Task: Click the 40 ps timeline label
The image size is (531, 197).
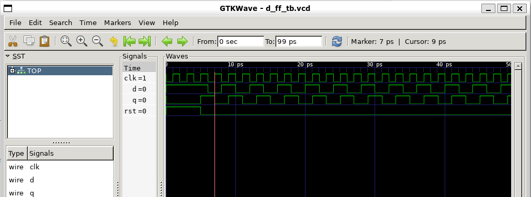Action: 444,64
